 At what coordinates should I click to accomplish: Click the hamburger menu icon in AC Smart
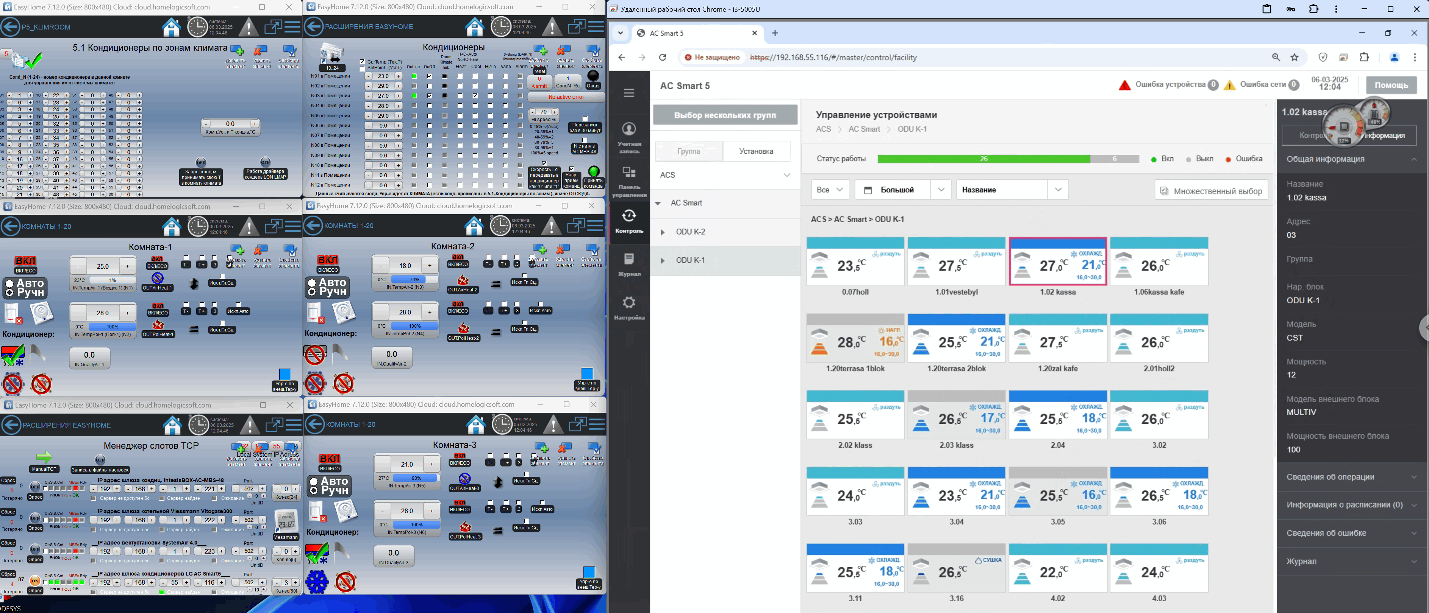(629, 93)
